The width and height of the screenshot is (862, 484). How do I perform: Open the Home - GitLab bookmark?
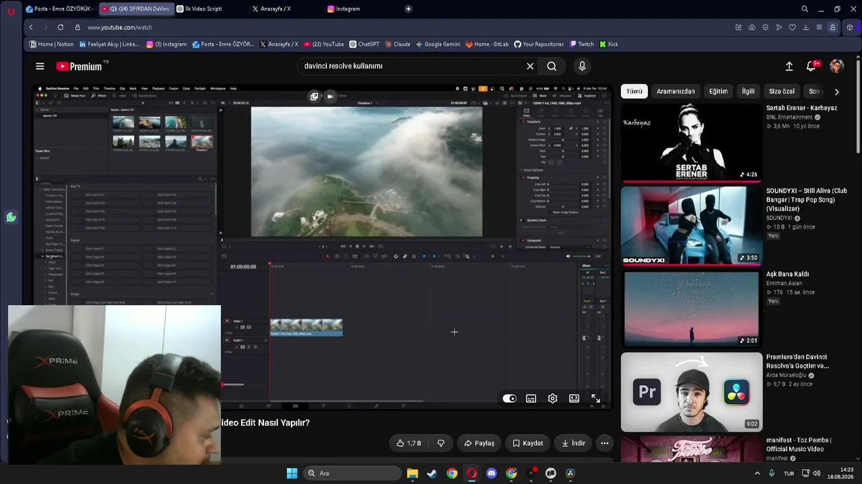pyautogui.click(x=487, y=44)
